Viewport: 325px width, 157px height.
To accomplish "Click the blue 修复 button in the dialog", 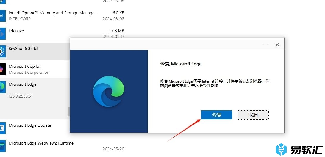I will [x=217, y=115].
